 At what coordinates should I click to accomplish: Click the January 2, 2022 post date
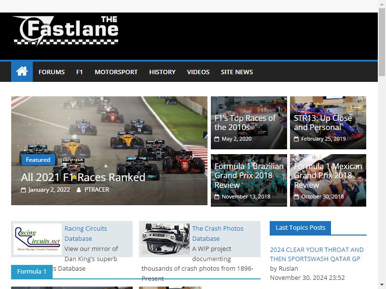49,190
